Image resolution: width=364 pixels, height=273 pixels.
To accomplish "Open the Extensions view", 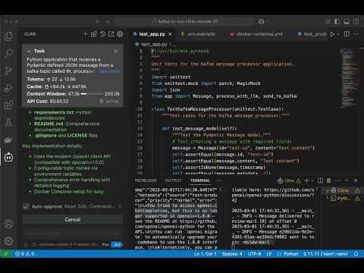I will [x=8, y=105].
